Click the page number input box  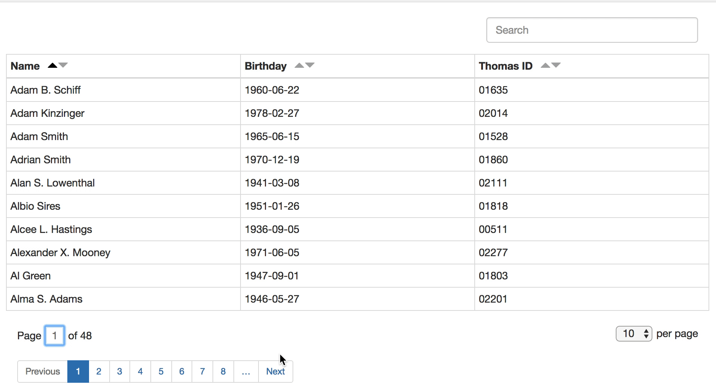(54, 335)
